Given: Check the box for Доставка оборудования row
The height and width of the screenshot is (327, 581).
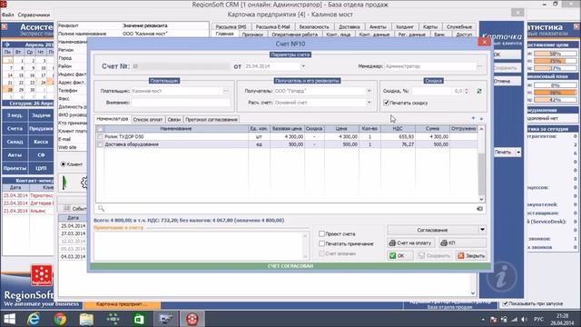Looking at the screenshot, I should pyautogui.click(x=100, y=144).
